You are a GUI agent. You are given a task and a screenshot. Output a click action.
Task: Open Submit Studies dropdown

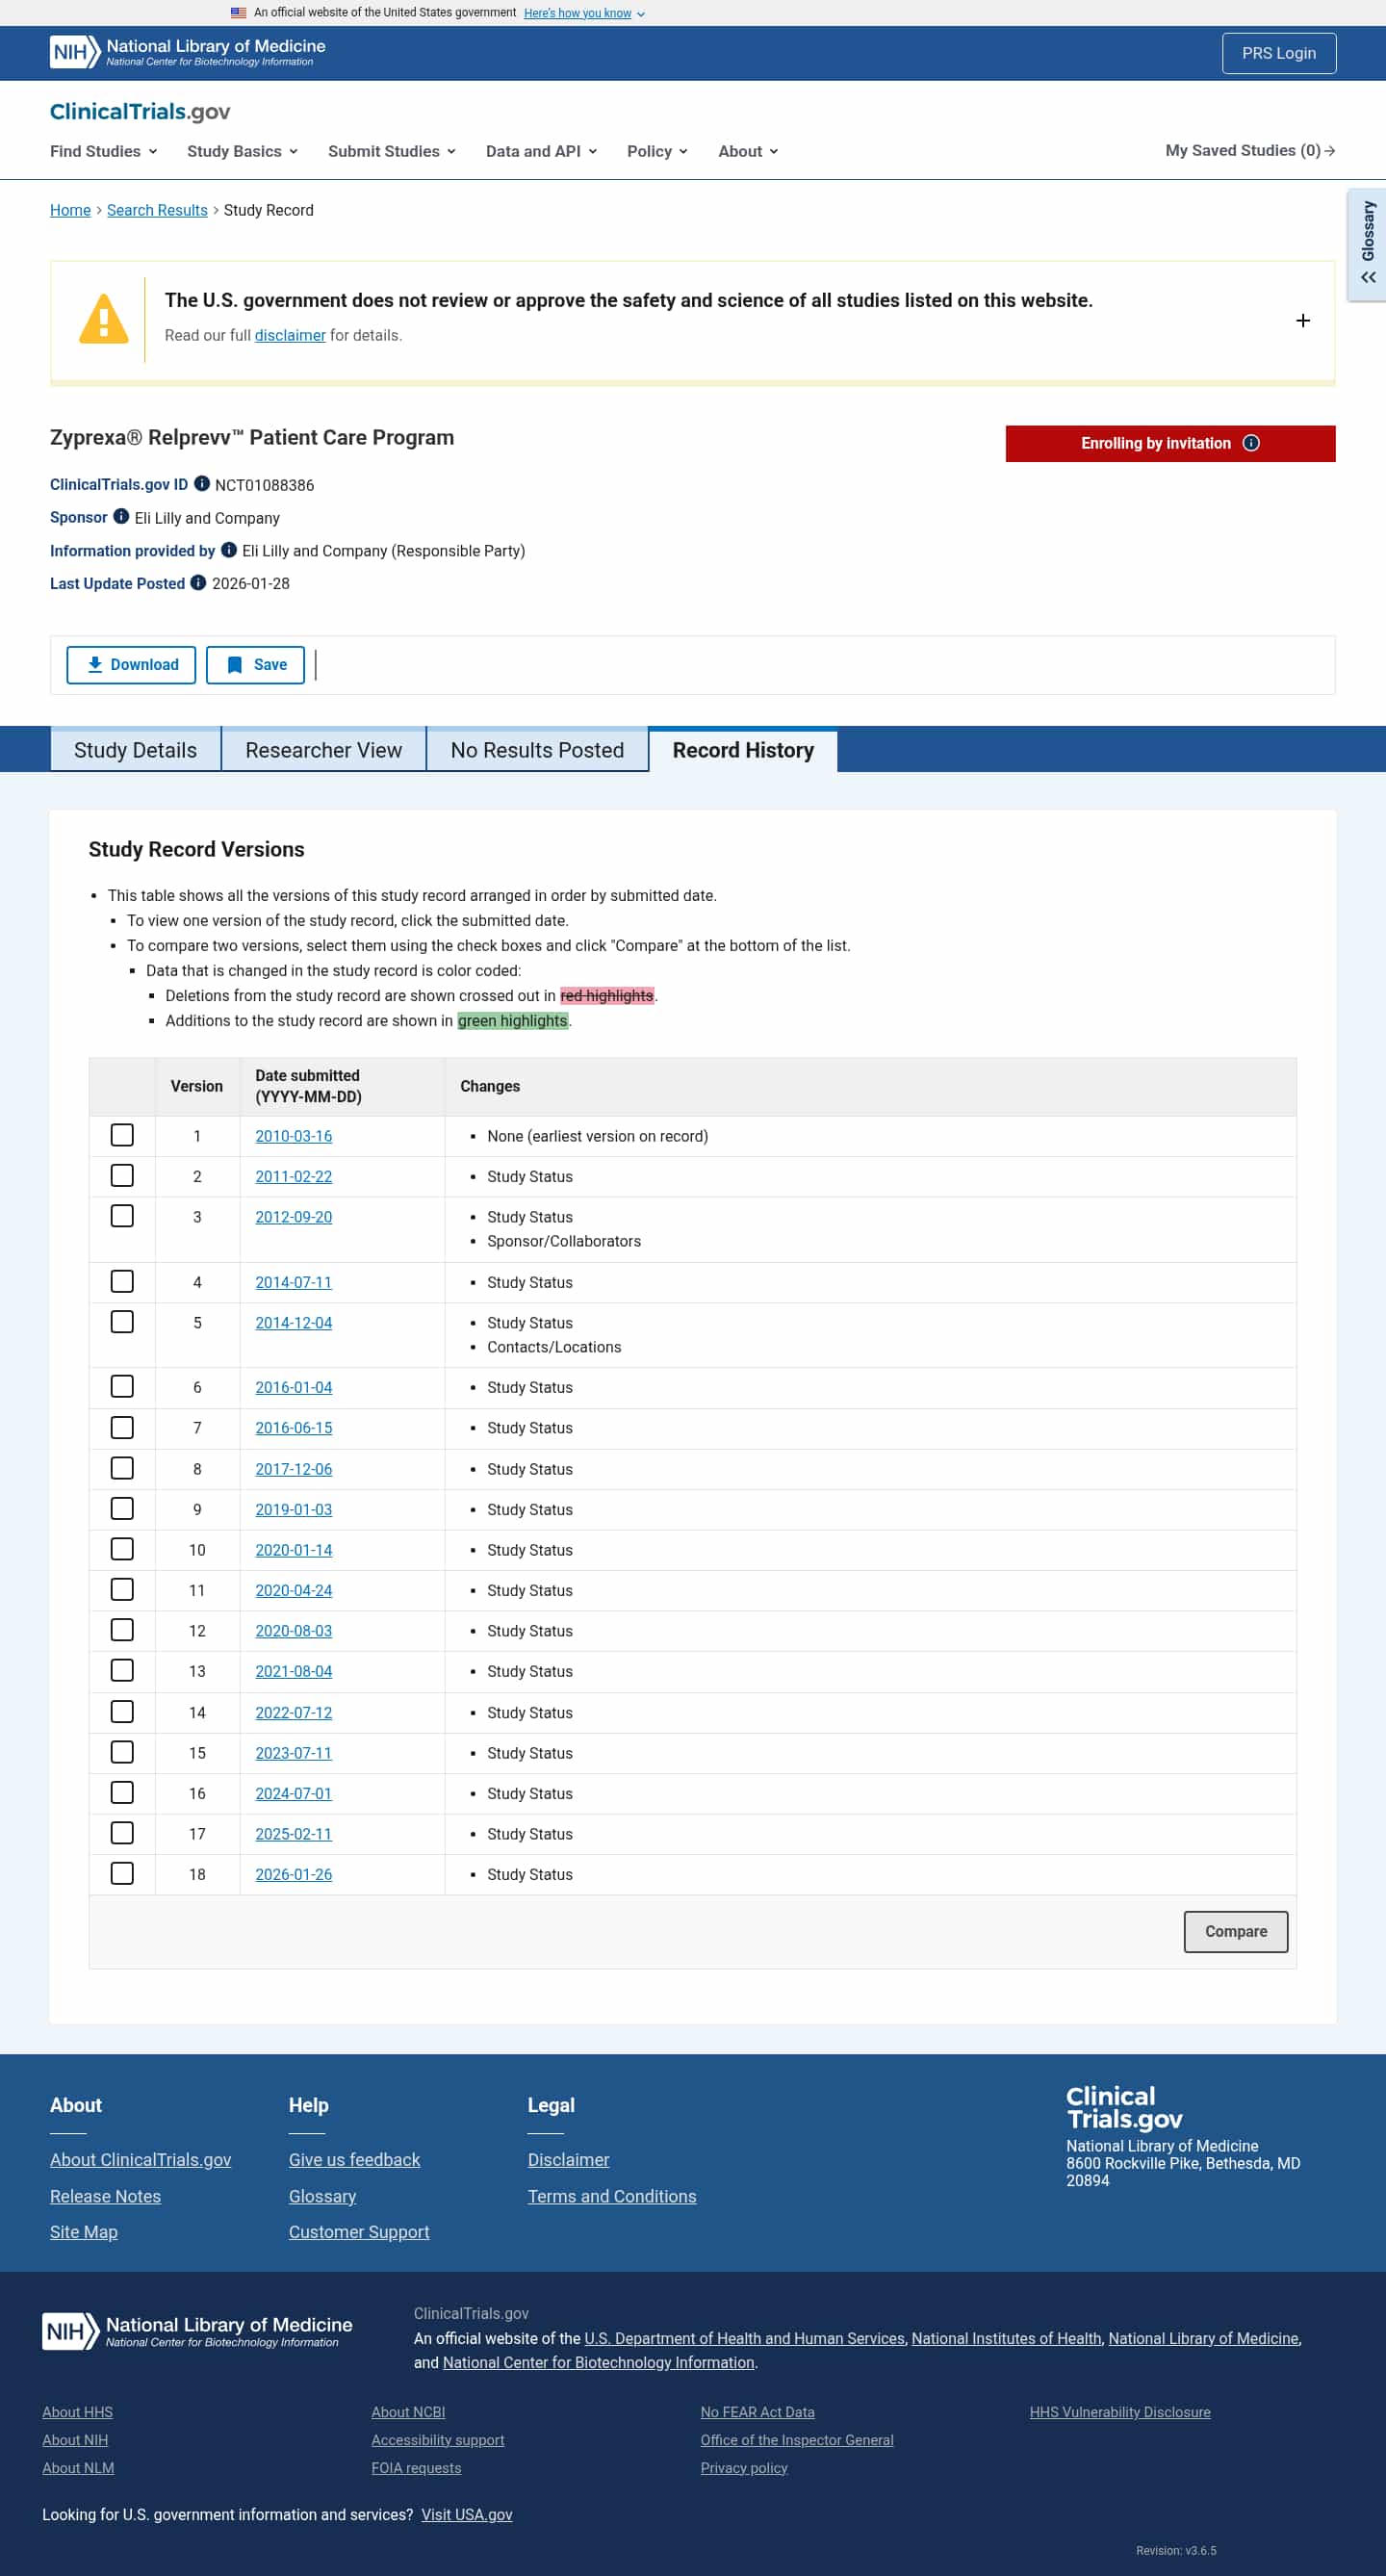(x=392, y=151)
